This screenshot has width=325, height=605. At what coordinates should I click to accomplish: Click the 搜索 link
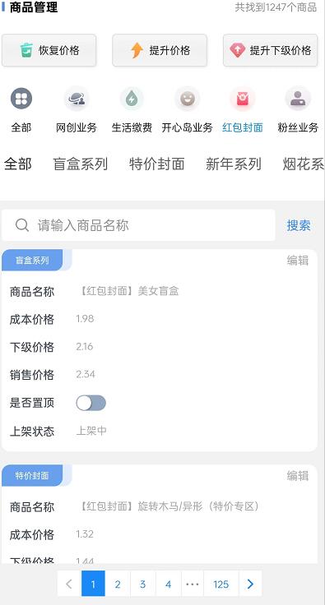coord(299,225)
